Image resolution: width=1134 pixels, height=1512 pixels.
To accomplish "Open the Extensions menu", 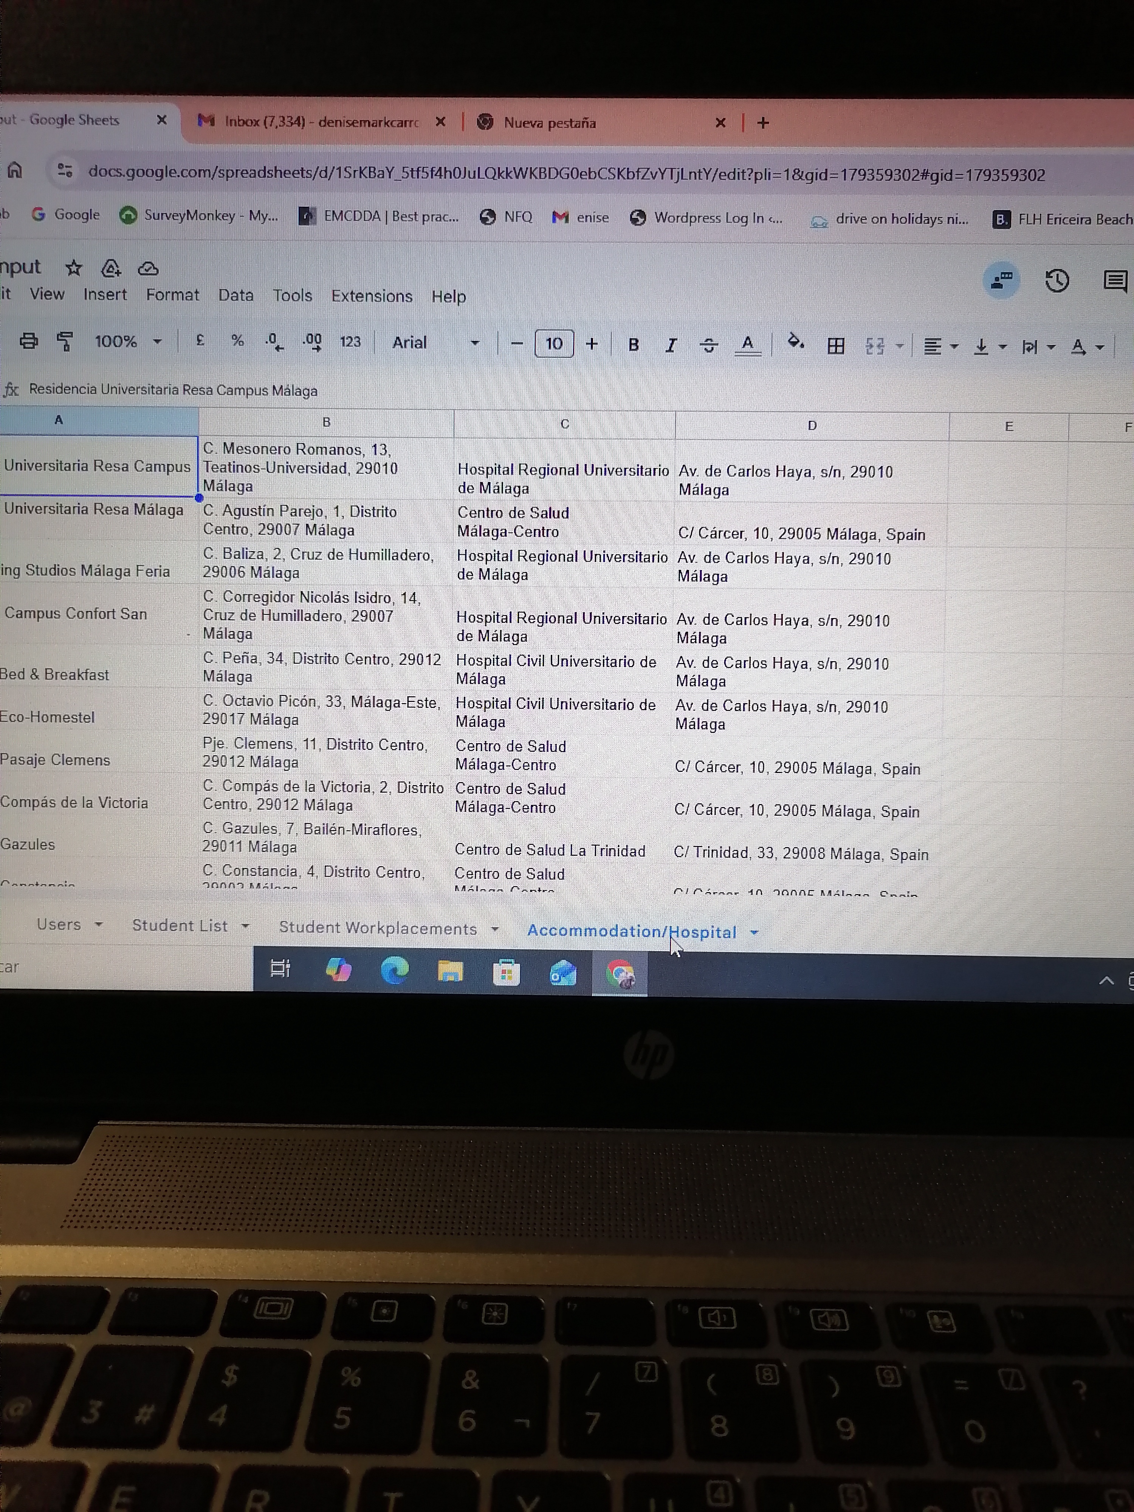I will (x=371, y=296).
